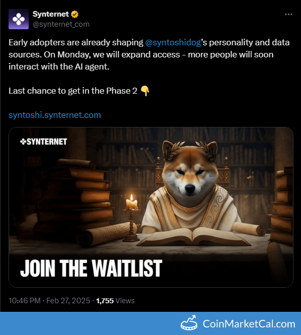Click the lit candle in the image

(132, 203)
